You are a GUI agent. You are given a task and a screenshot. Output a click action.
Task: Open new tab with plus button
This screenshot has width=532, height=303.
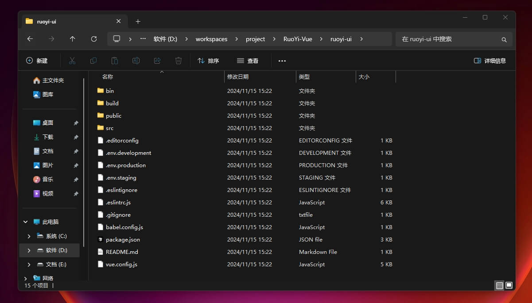[138, 21]
